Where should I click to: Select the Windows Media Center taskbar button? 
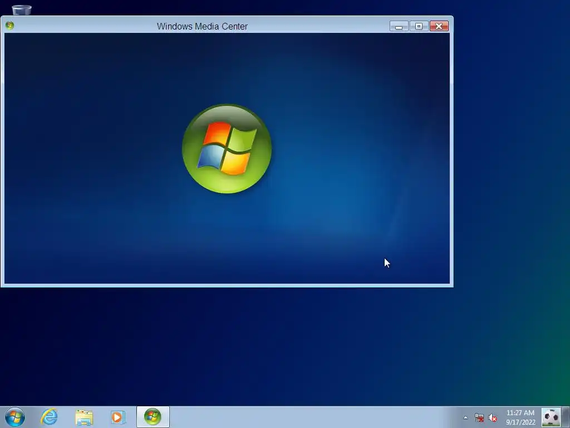tap(153, 417)
